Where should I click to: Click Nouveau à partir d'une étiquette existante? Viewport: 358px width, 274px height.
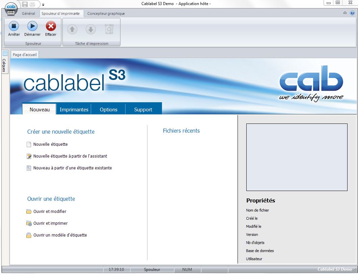[x=73, y=168]
